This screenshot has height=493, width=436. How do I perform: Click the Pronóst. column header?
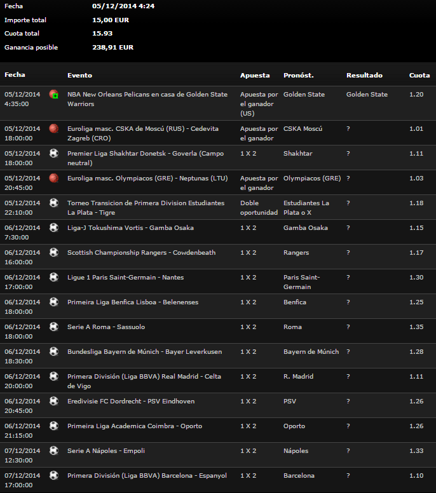coord(299,75)
